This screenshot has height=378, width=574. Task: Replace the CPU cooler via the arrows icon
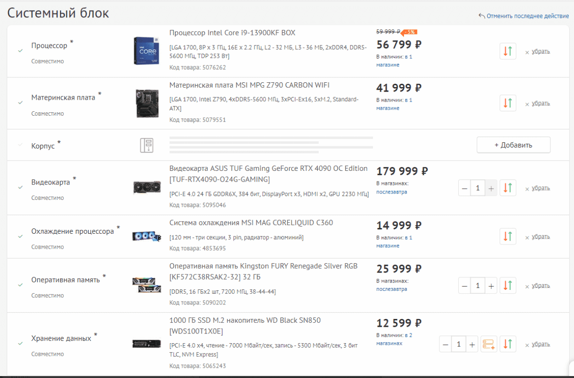point(508,237)
